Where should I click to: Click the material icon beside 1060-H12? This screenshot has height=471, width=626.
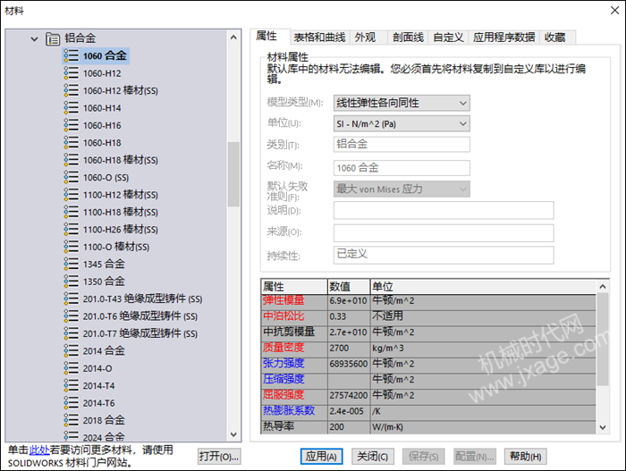(x=71, y=73)
